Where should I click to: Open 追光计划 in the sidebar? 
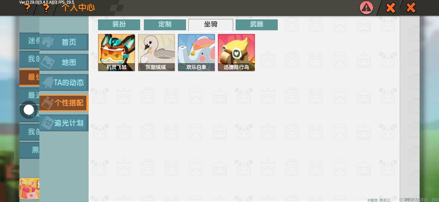[64, 123]
